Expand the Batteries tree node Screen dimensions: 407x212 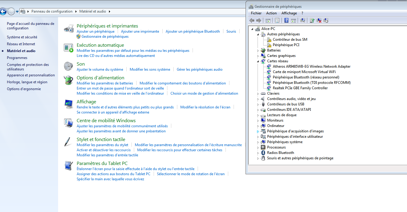[x=258, y=51]
